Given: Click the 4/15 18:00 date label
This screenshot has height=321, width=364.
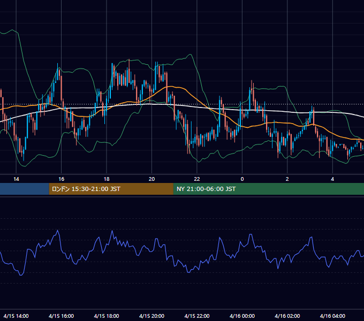Looking at the screenshot, I should [107, 316].
